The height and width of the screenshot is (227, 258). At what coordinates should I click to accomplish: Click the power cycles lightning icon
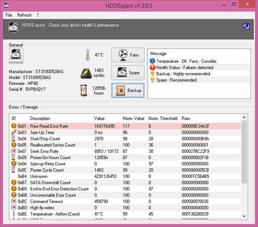tap(86, 74)
